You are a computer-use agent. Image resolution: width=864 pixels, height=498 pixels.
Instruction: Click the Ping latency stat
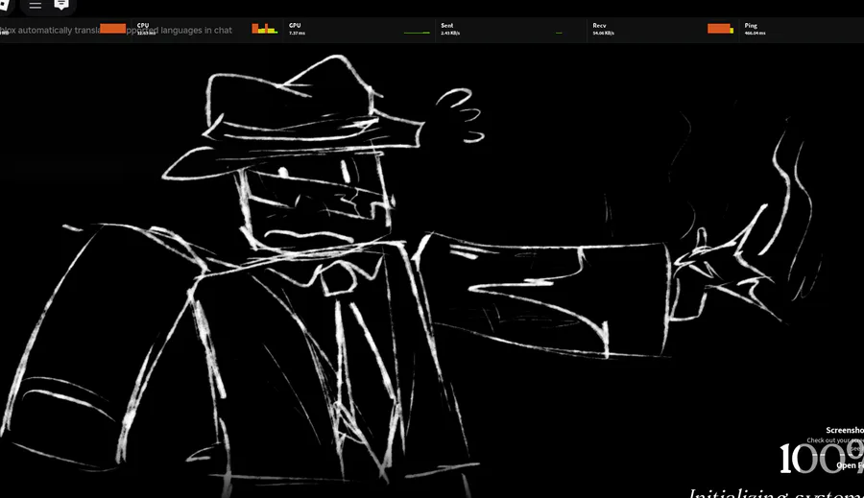755,29
